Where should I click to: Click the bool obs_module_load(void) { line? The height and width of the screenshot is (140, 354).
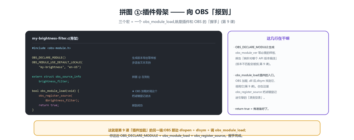click(56, 91)
